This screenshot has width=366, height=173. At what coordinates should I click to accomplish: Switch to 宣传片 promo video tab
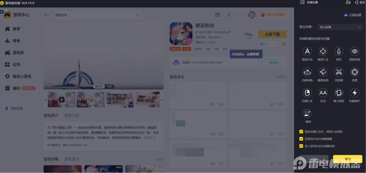click(x=99, y=86)
